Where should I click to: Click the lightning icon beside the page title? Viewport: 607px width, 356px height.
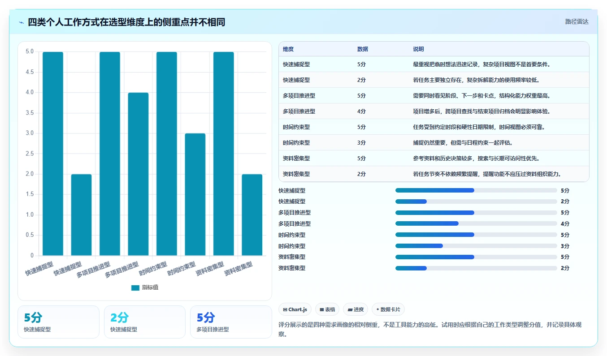point(22,22)
